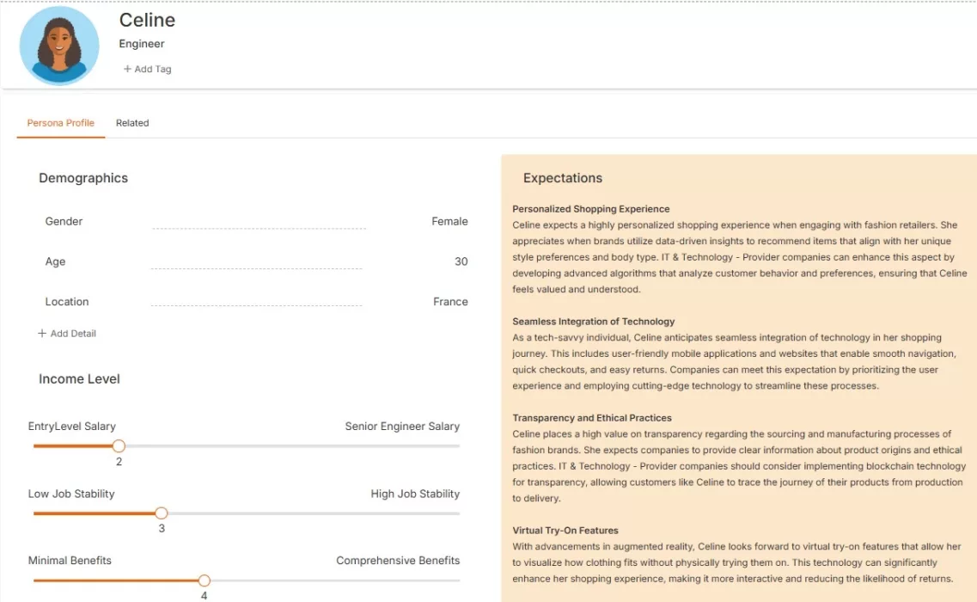Screen dimensions: 977x602
Task: Click the plus icon beside Add Detail
Action: pos(42,334)
